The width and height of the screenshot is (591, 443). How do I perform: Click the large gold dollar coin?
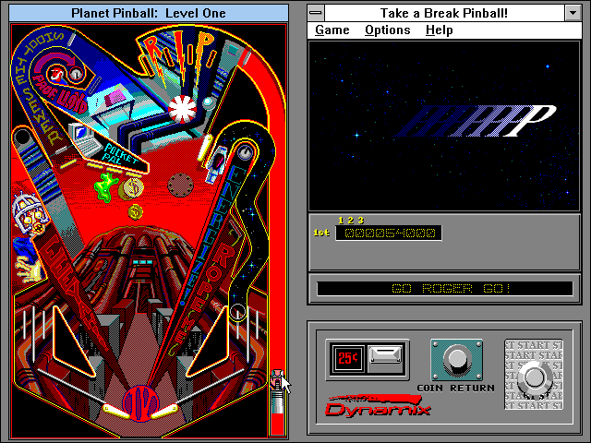[131, 188]
